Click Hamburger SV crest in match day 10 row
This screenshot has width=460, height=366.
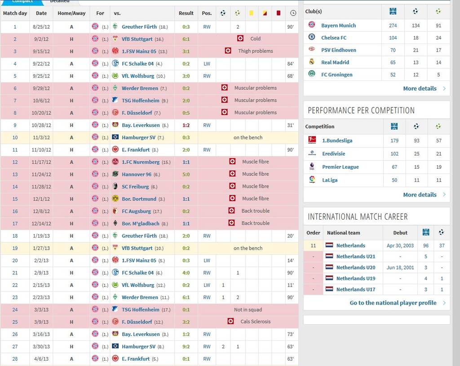115,137
